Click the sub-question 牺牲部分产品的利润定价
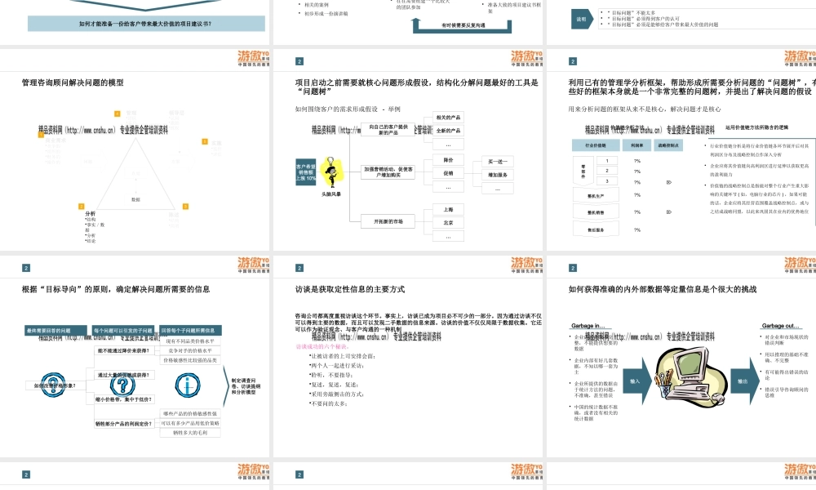Image resolution: width=816 pixels, height=490 pixels. coord(124,424)
